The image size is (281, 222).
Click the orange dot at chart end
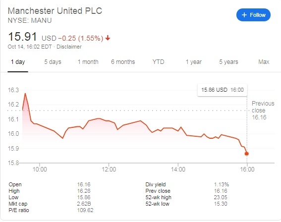(247, 154)
